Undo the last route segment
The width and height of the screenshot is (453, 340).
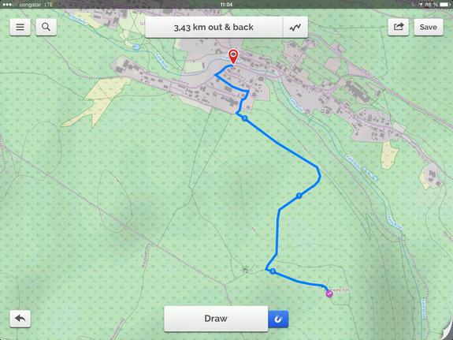(x=20, y=319)
